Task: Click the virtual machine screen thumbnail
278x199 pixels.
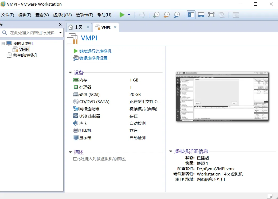Action: pos(222,96)
